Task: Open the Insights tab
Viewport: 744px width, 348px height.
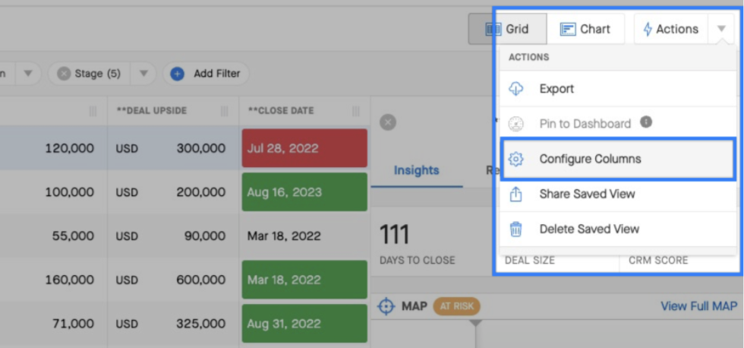Action: click(x=417, y=170)
